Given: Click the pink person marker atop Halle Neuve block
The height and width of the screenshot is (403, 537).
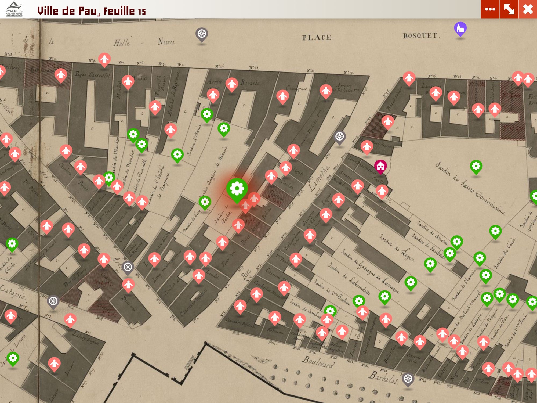Looking at the screenshot, I should coord(104,59).
